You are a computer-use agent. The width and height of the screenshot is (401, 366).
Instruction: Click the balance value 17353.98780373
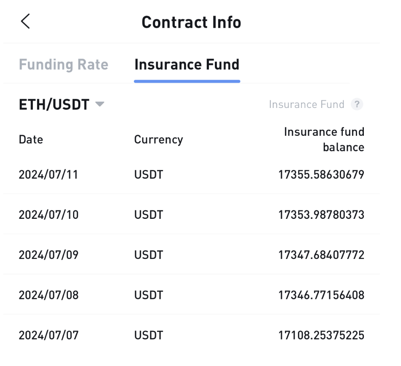point(321,215)
